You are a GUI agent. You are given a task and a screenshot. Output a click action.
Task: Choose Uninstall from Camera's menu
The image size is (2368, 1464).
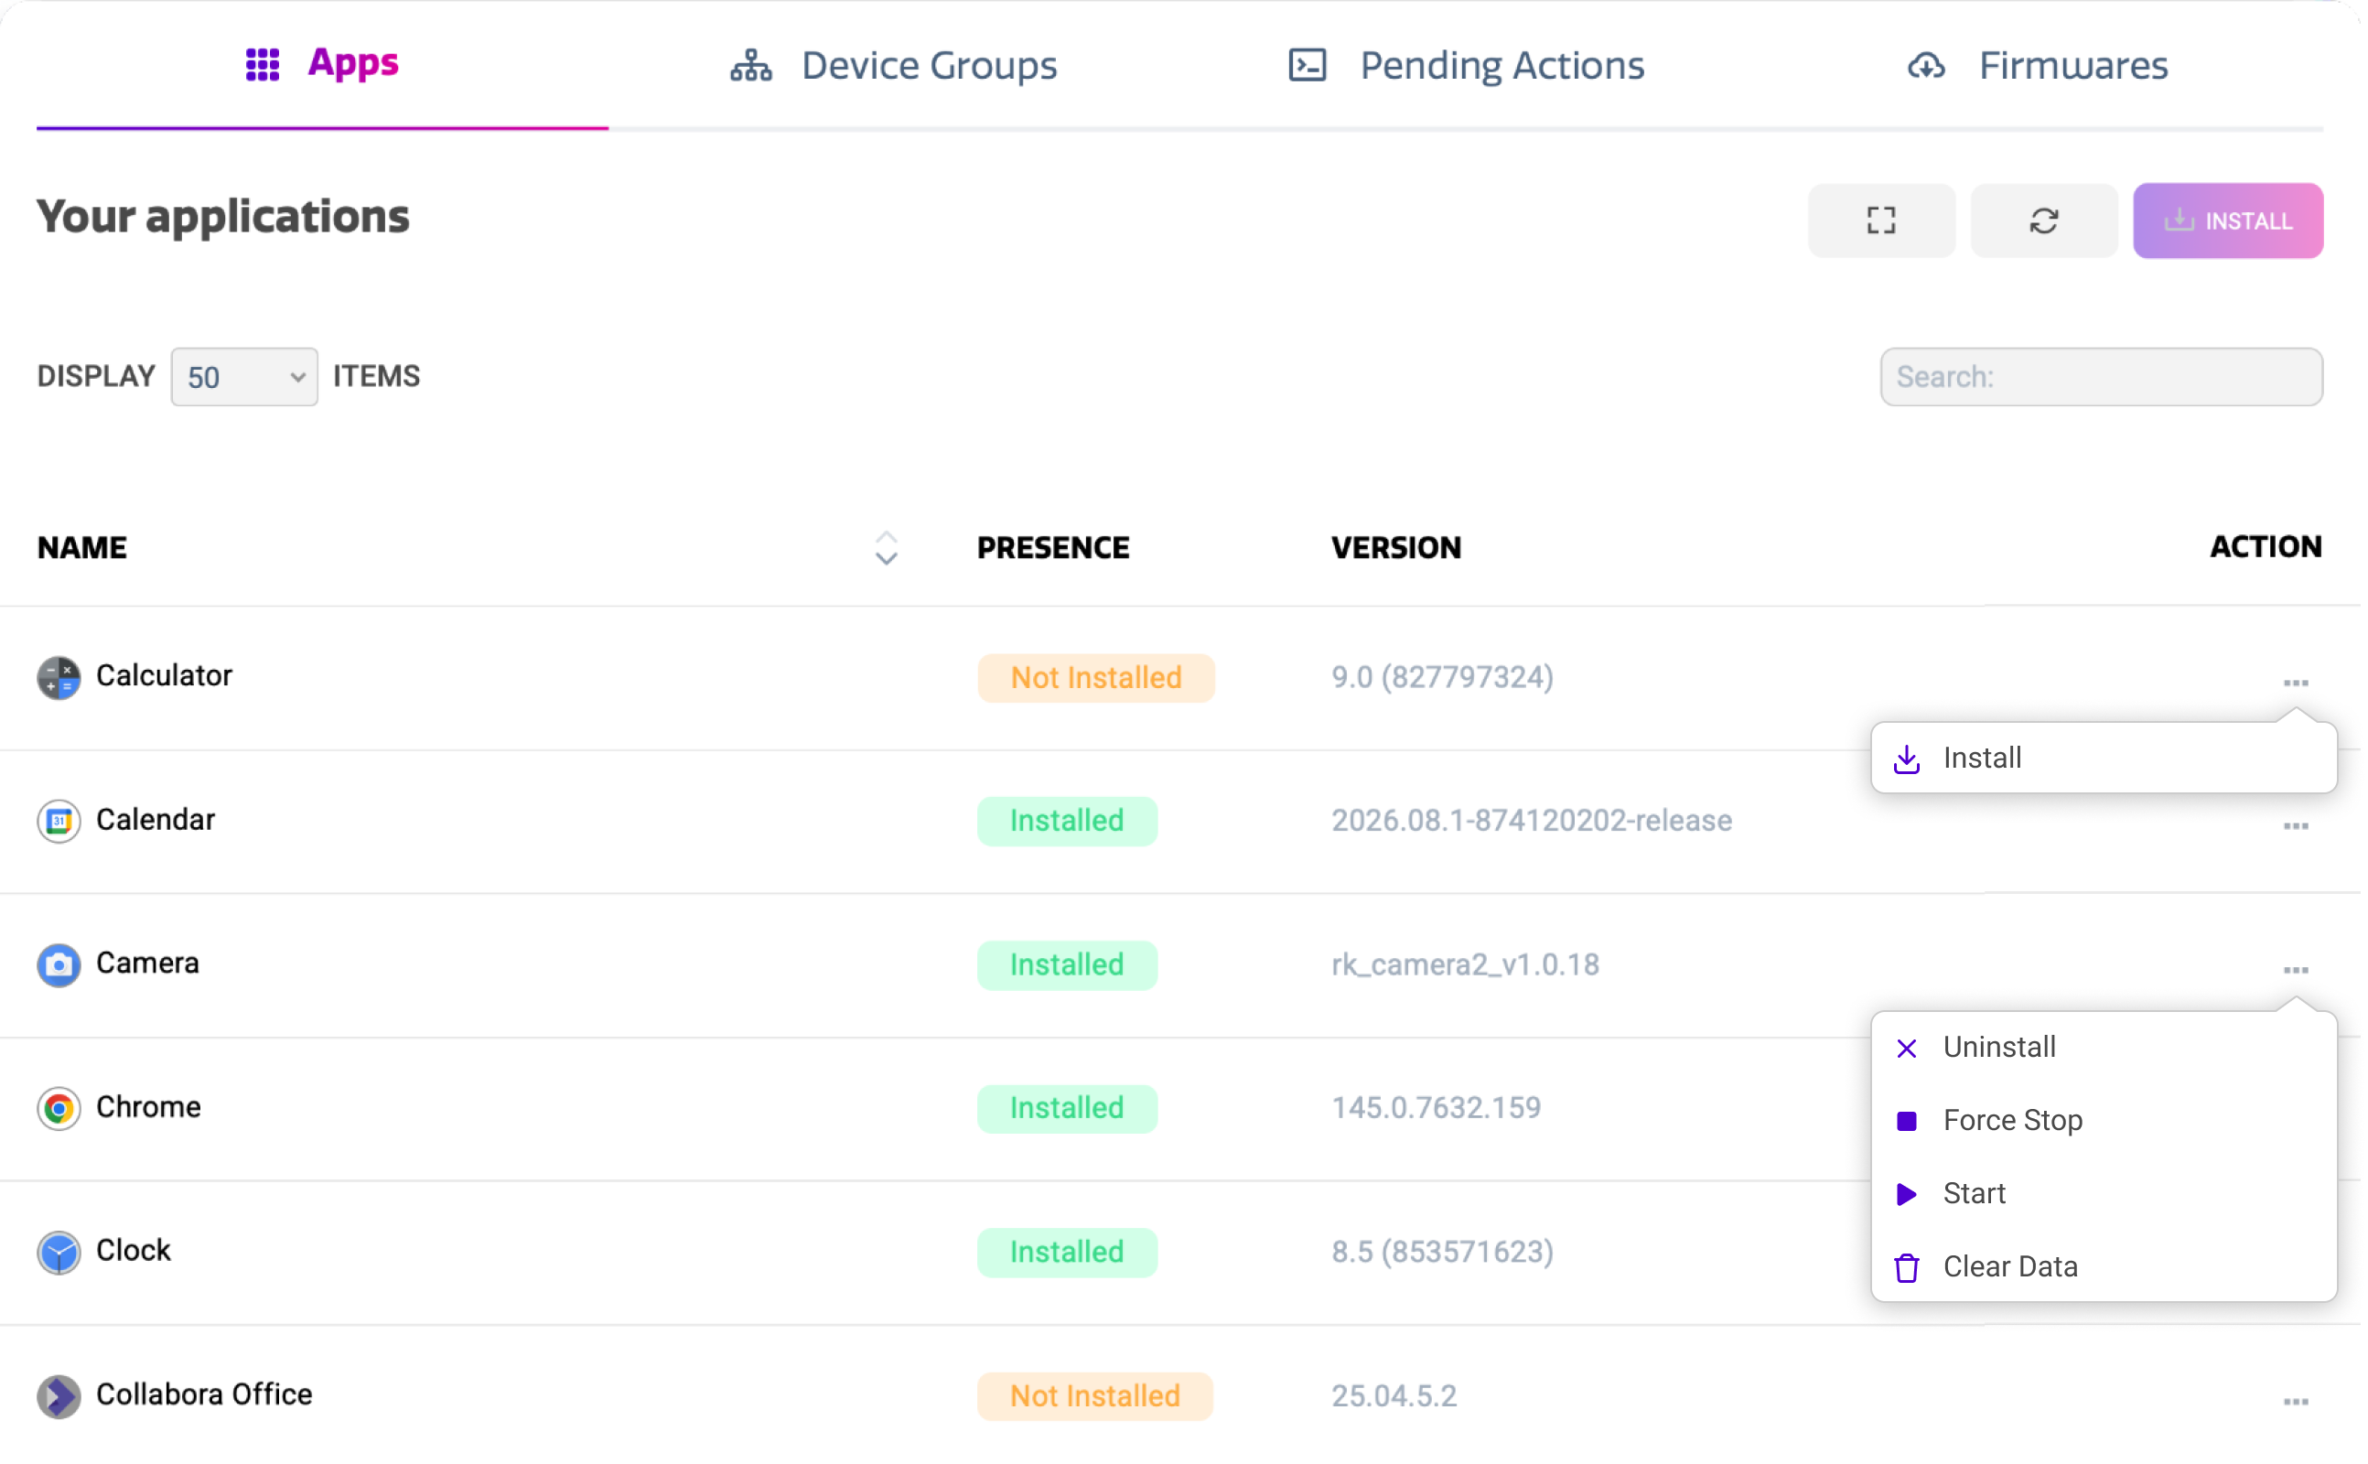[x=1999, y=1048]
